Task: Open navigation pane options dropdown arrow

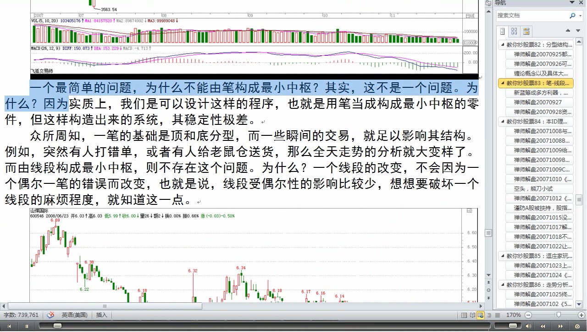Action: click(x=571, y=3)
